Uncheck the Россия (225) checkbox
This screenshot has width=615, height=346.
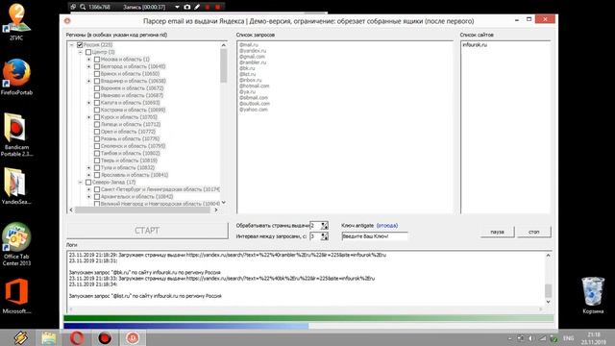point(80,45)
